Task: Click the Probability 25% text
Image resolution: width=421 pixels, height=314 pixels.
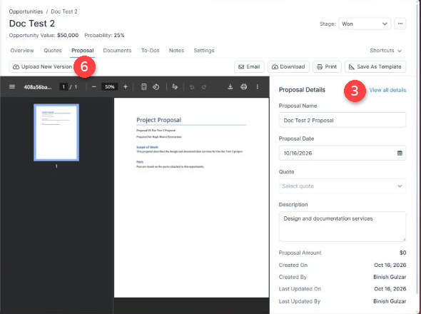Action: pyautogui.click(x=104, y=35)
